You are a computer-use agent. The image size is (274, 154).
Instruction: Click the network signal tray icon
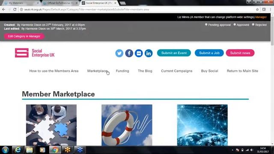247,150
